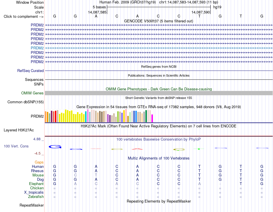Click 'Publications: Sequences in Scientific Articles' title
This screenshot has width=273, height=212.
(x=159, y=75)
